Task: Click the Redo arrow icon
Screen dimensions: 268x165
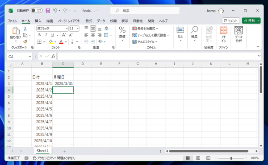Action: pyautogui.click(x=65, y=11)
